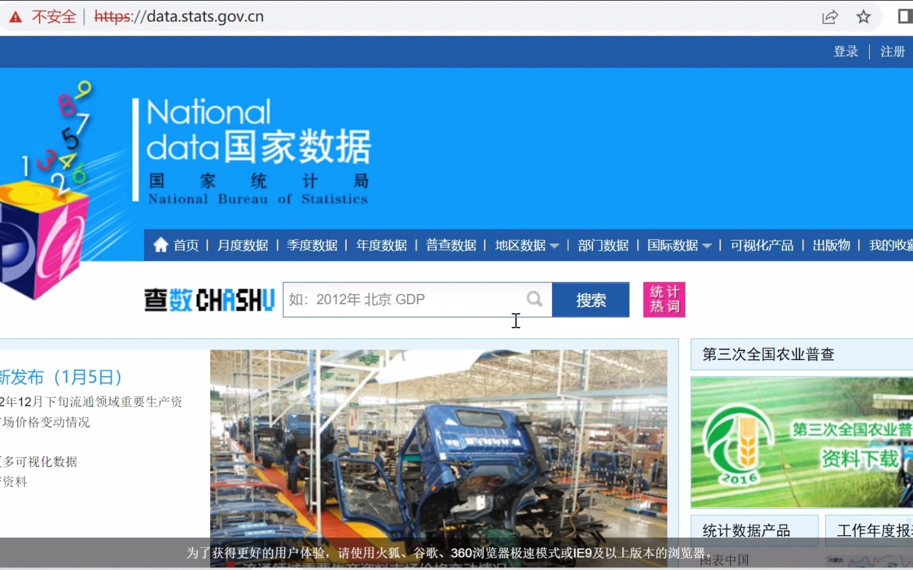This screenshot has height=570, width=913.
Task: Open the 部门数据 menu item
Action: click(x=603, y=245)
